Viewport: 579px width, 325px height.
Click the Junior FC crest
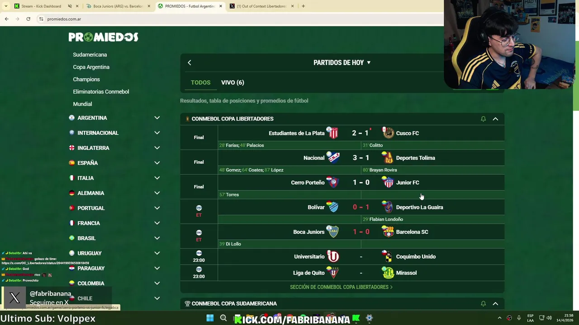(x=388, y=182)
